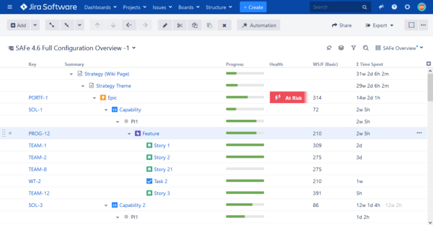Image resolution: width=433 pixels, height=225 pixels.
Task: Click the Epic progress bar
Action: click(245, 97)
